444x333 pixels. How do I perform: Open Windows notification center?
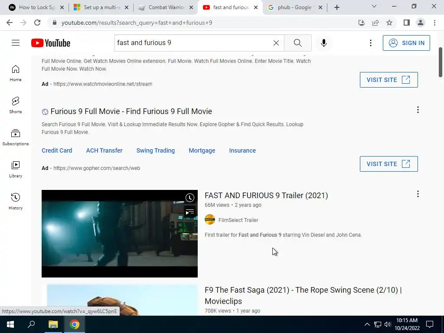coord(430,324)
